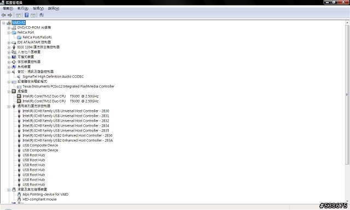
Task: Click the USB plug icon for 通用序列匯流排控制器
Action: click(14, 106)
